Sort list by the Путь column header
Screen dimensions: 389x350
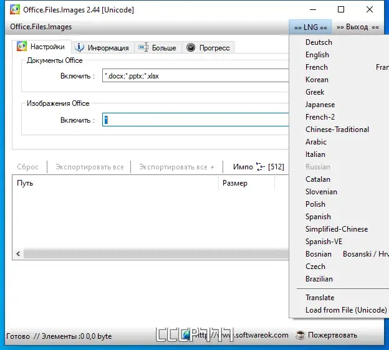click(115, 183)
